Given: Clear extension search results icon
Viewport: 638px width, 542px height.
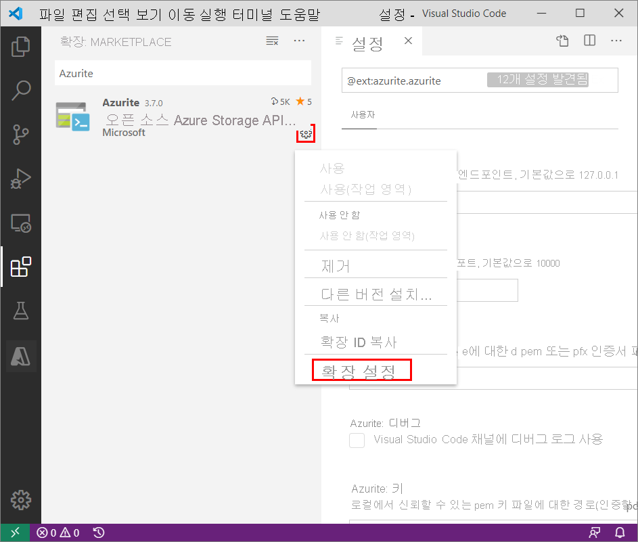Looking at the screenshot, I should pos(272,41).
